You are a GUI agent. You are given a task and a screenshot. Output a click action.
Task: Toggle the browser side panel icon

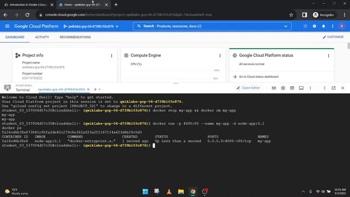[x=305, y=15]
